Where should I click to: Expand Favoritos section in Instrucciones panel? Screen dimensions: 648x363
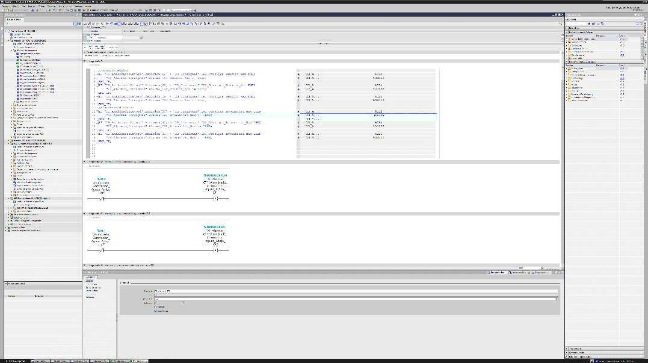coord(567,28)
